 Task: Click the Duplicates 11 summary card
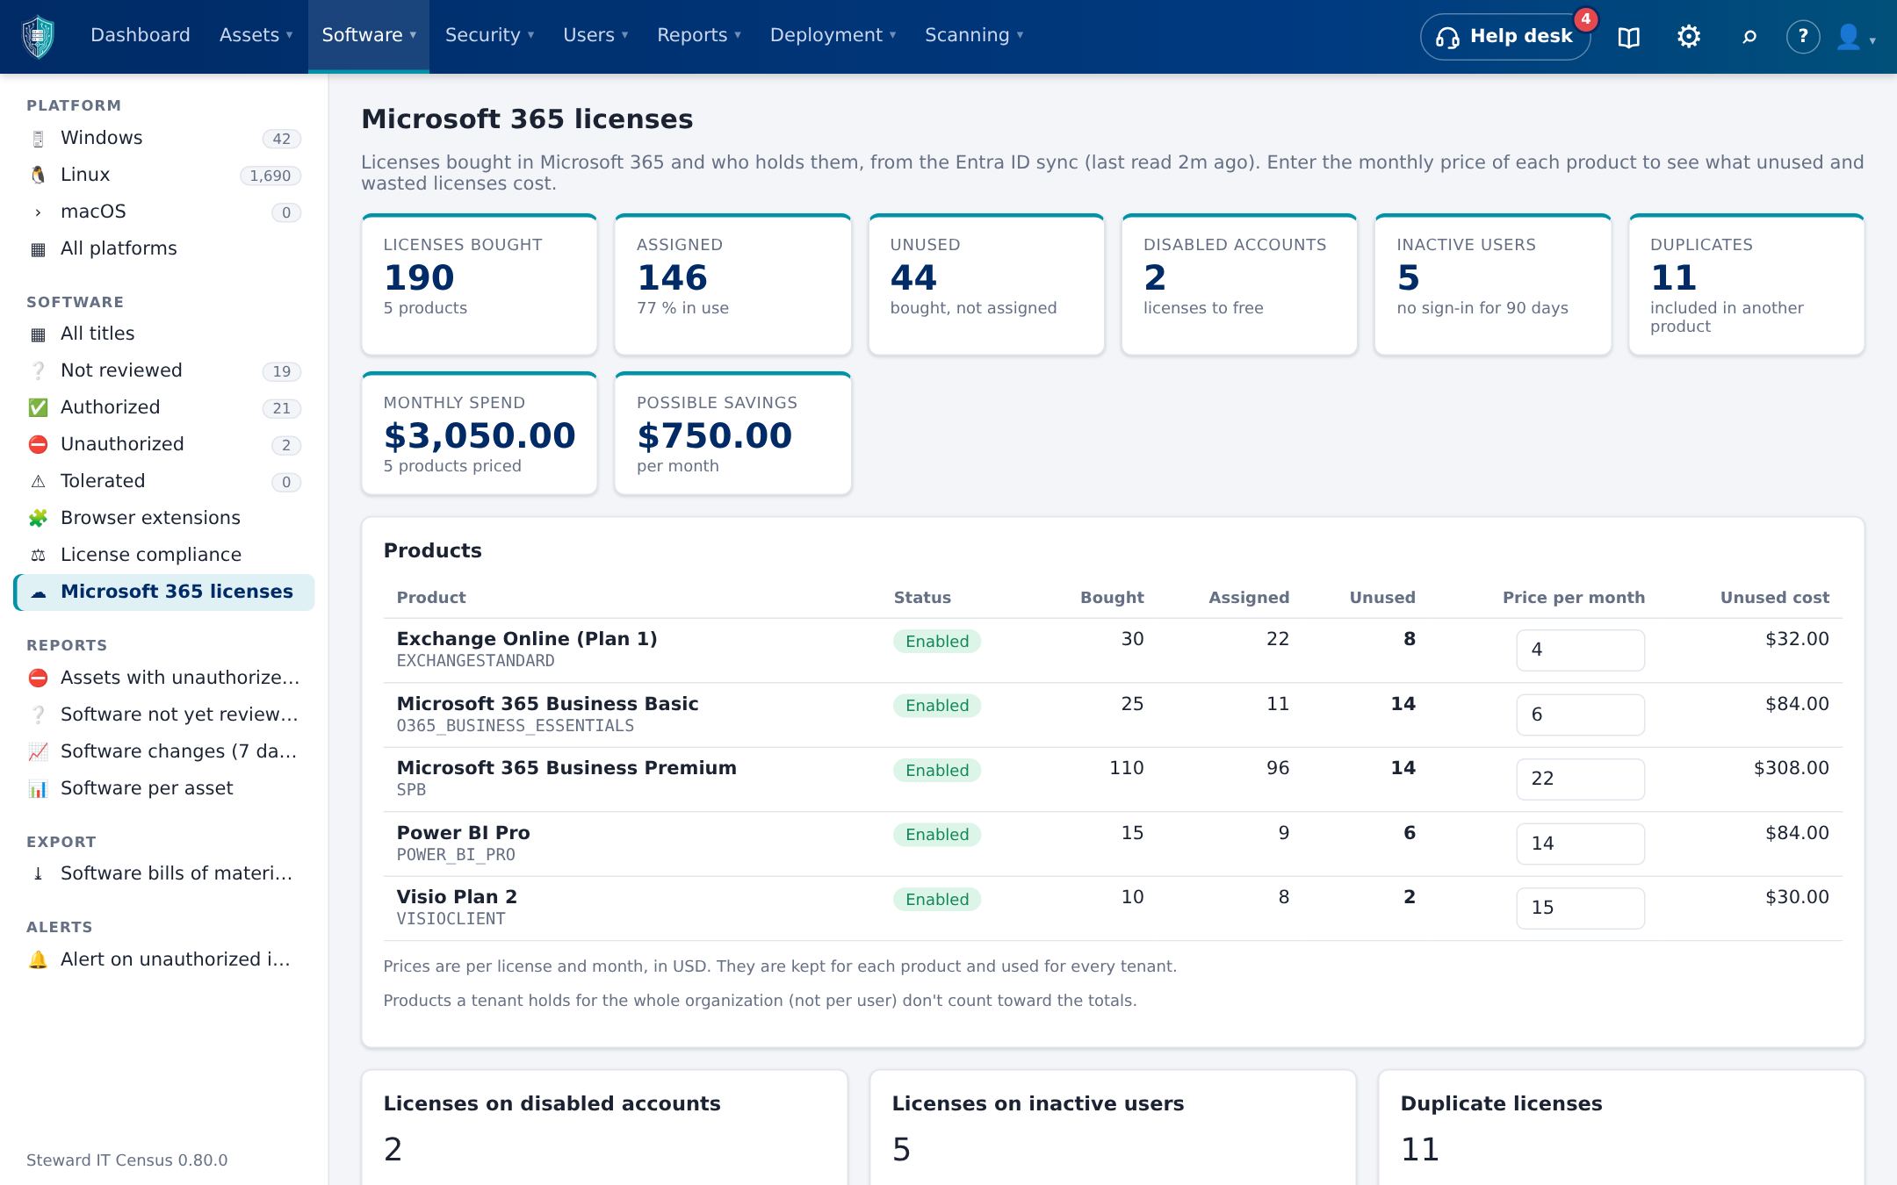1746,284
